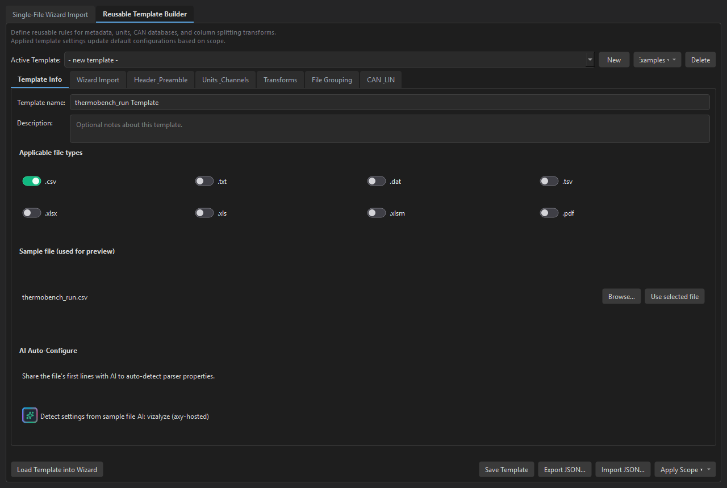This screenshot has height=488, width=727.
Task: Enable the .txt file type switch
Action: [x=204, y=181]
